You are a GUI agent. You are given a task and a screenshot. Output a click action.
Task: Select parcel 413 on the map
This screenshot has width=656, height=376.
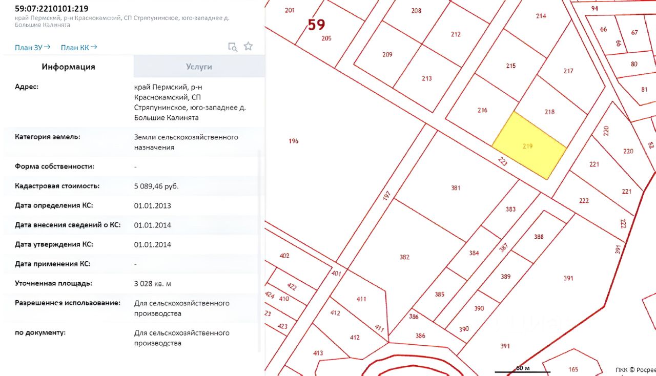tap(318, 352)
